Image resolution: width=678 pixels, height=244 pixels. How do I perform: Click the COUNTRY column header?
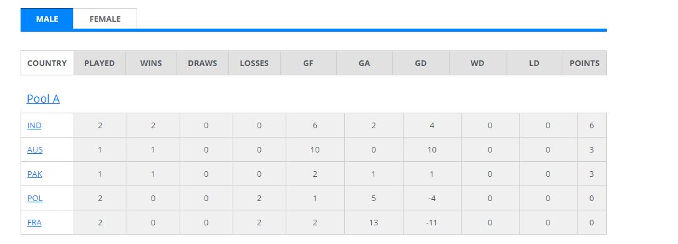pos(47,63)
